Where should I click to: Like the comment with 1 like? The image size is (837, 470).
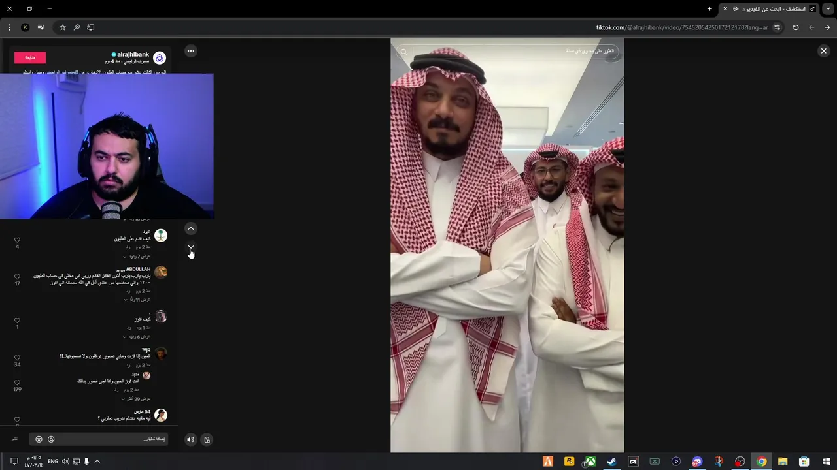tap(17, 321)
